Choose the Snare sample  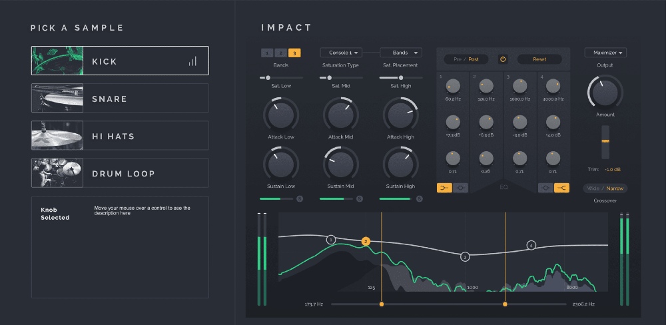[x=120, y=99]
